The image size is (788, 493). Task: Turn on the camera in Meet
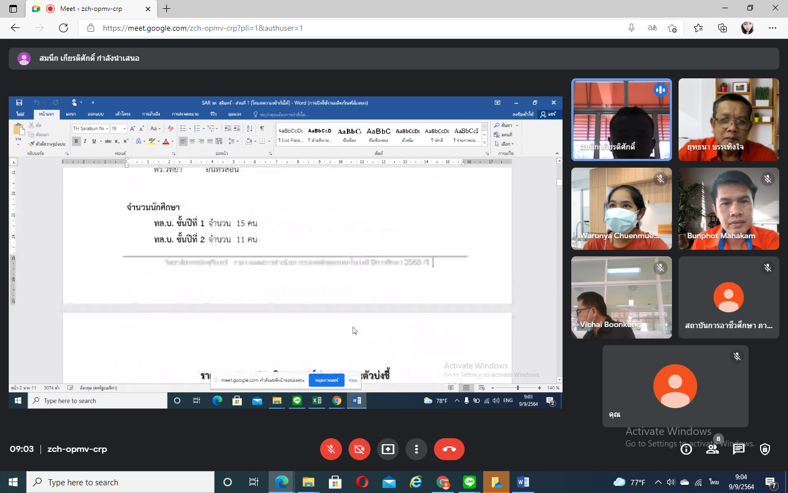[x=360, y=449]
